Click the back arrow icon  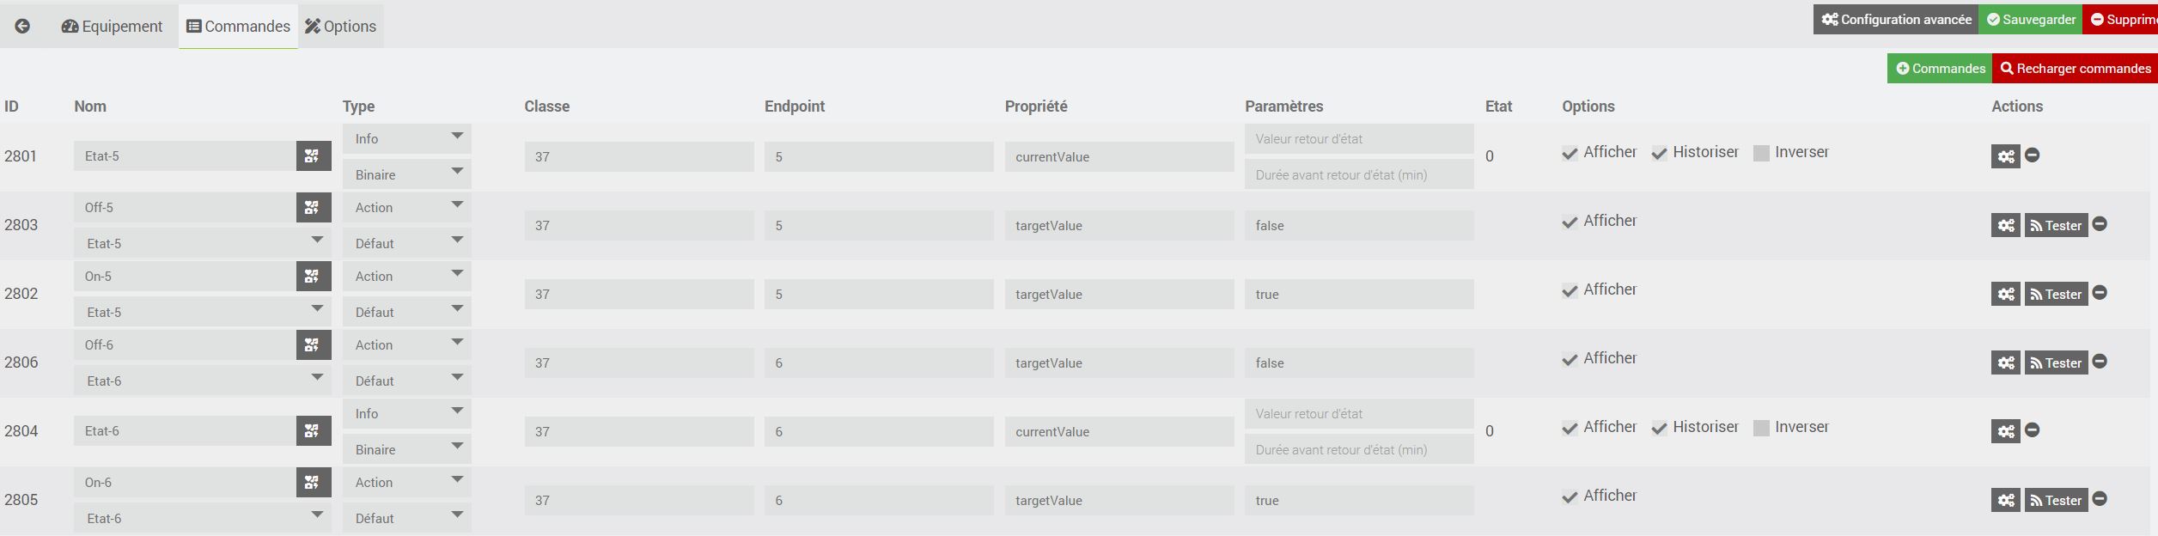[x=22, y=26]
